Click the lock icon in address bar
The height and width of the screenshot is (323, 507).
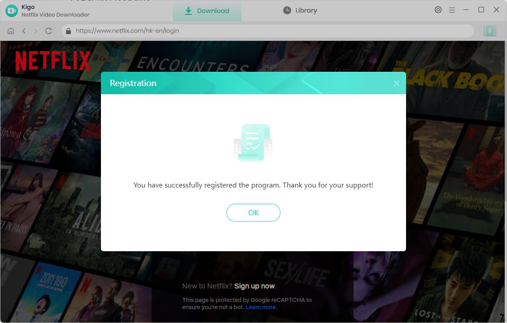(x=68, y=31)
